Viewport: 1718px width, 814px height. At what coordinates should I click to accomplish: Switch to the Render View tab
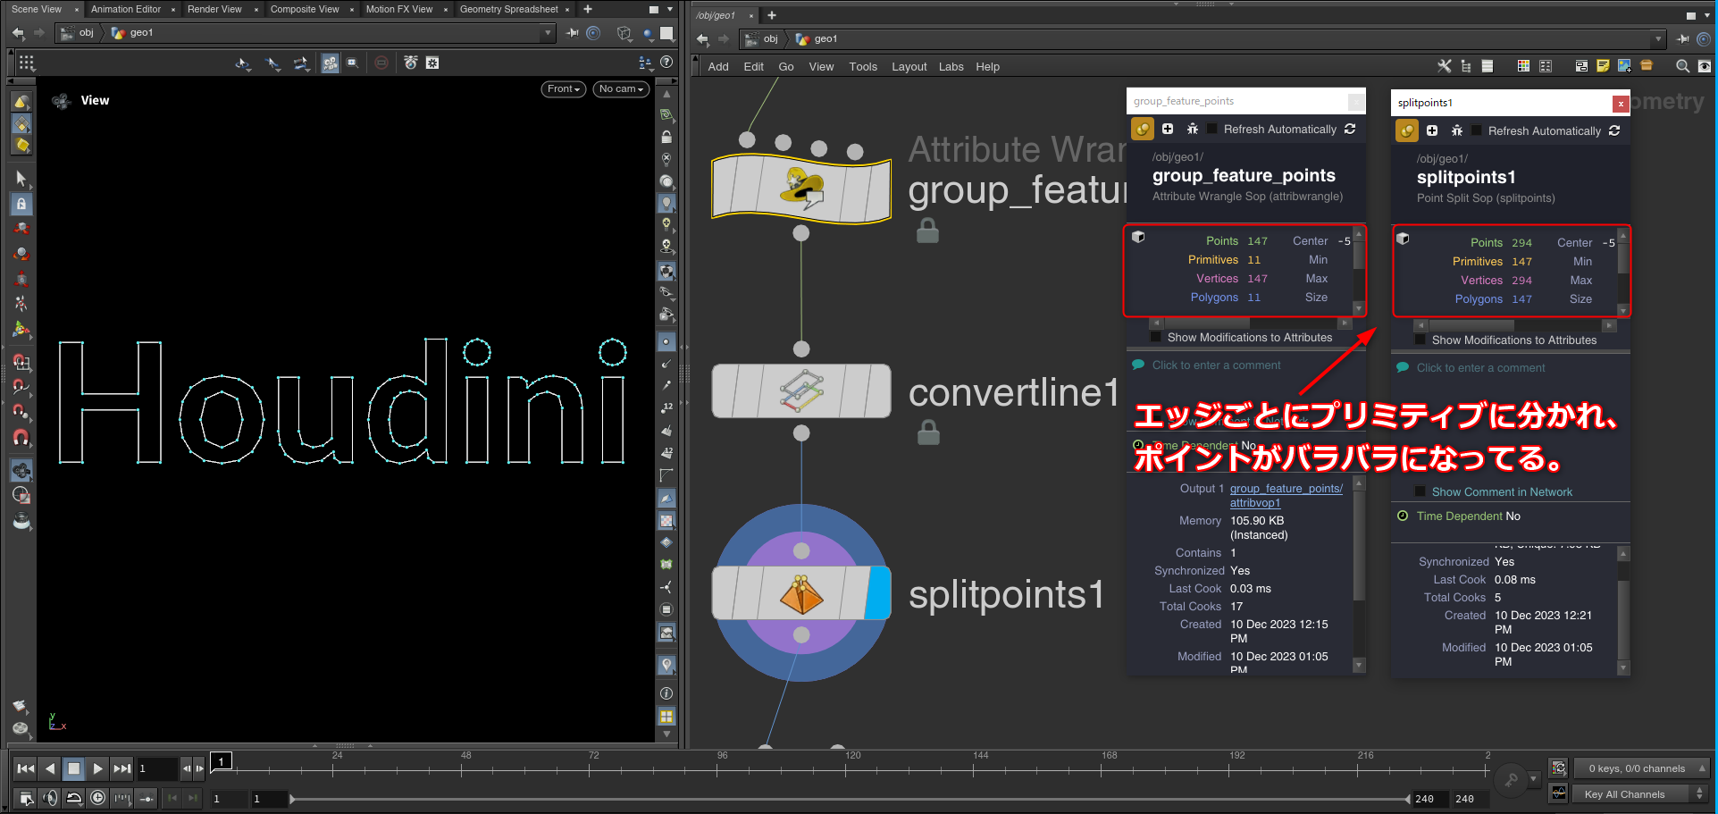pyautogui.click(x=214, y=9)
